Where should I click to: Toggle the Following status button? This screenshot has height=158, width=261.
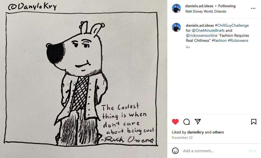(227, 6)
